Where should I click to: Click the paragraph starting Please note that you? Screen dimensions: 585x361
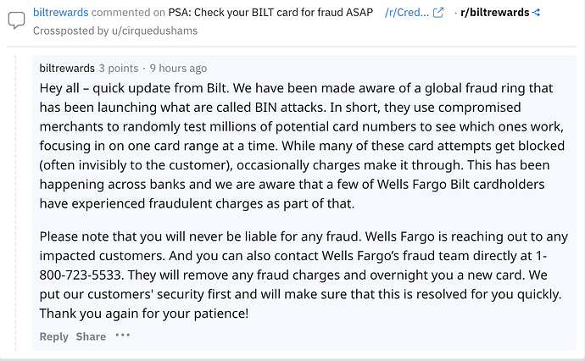coord(304,275)
